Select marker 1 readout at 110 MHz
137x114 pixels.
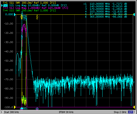coord(105,4)
